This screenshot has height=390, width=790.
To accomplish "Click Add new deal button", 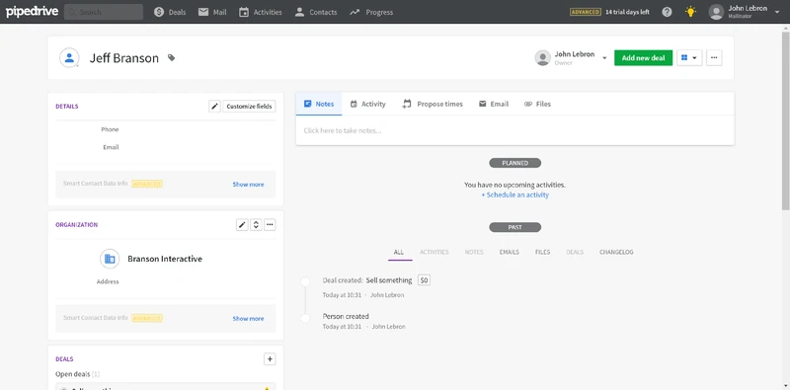I will (644, 58).
